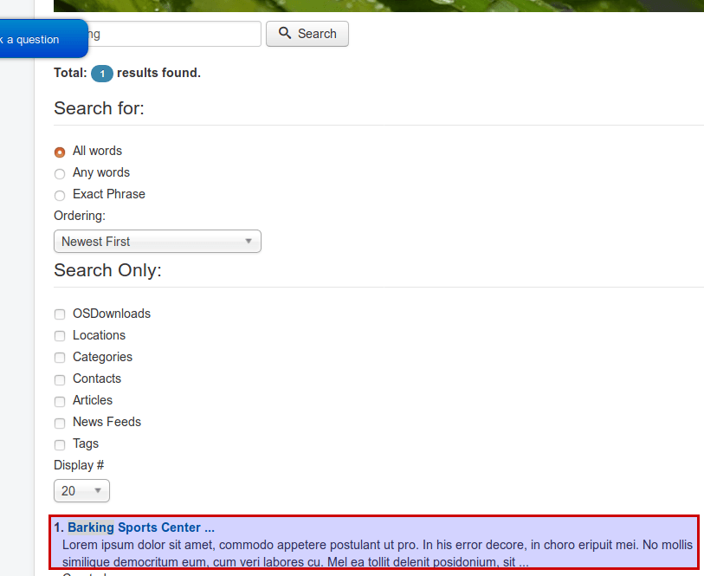Choose the Any words radio option
This screenshot has height=576, width=704.
click(60, 173)
